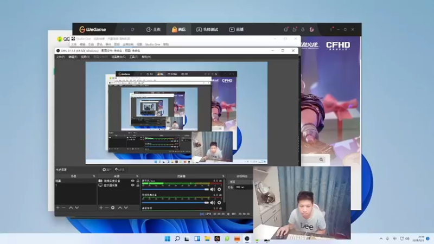Open 视频采集设备 mixer settings gear

[219, 203]
